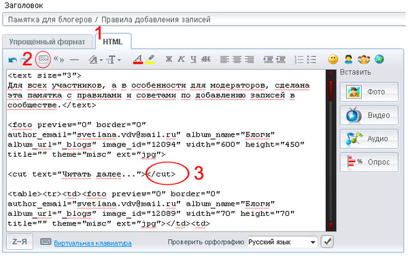
Task: Insert audio with Аудио button
Action: click(x=369, y=139)
